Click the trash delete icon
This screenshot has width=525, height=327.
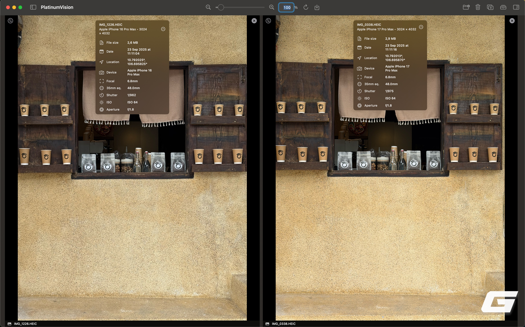point(478,7)
